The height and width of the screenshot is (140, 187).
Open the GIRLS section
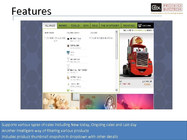tap(95, 26)
